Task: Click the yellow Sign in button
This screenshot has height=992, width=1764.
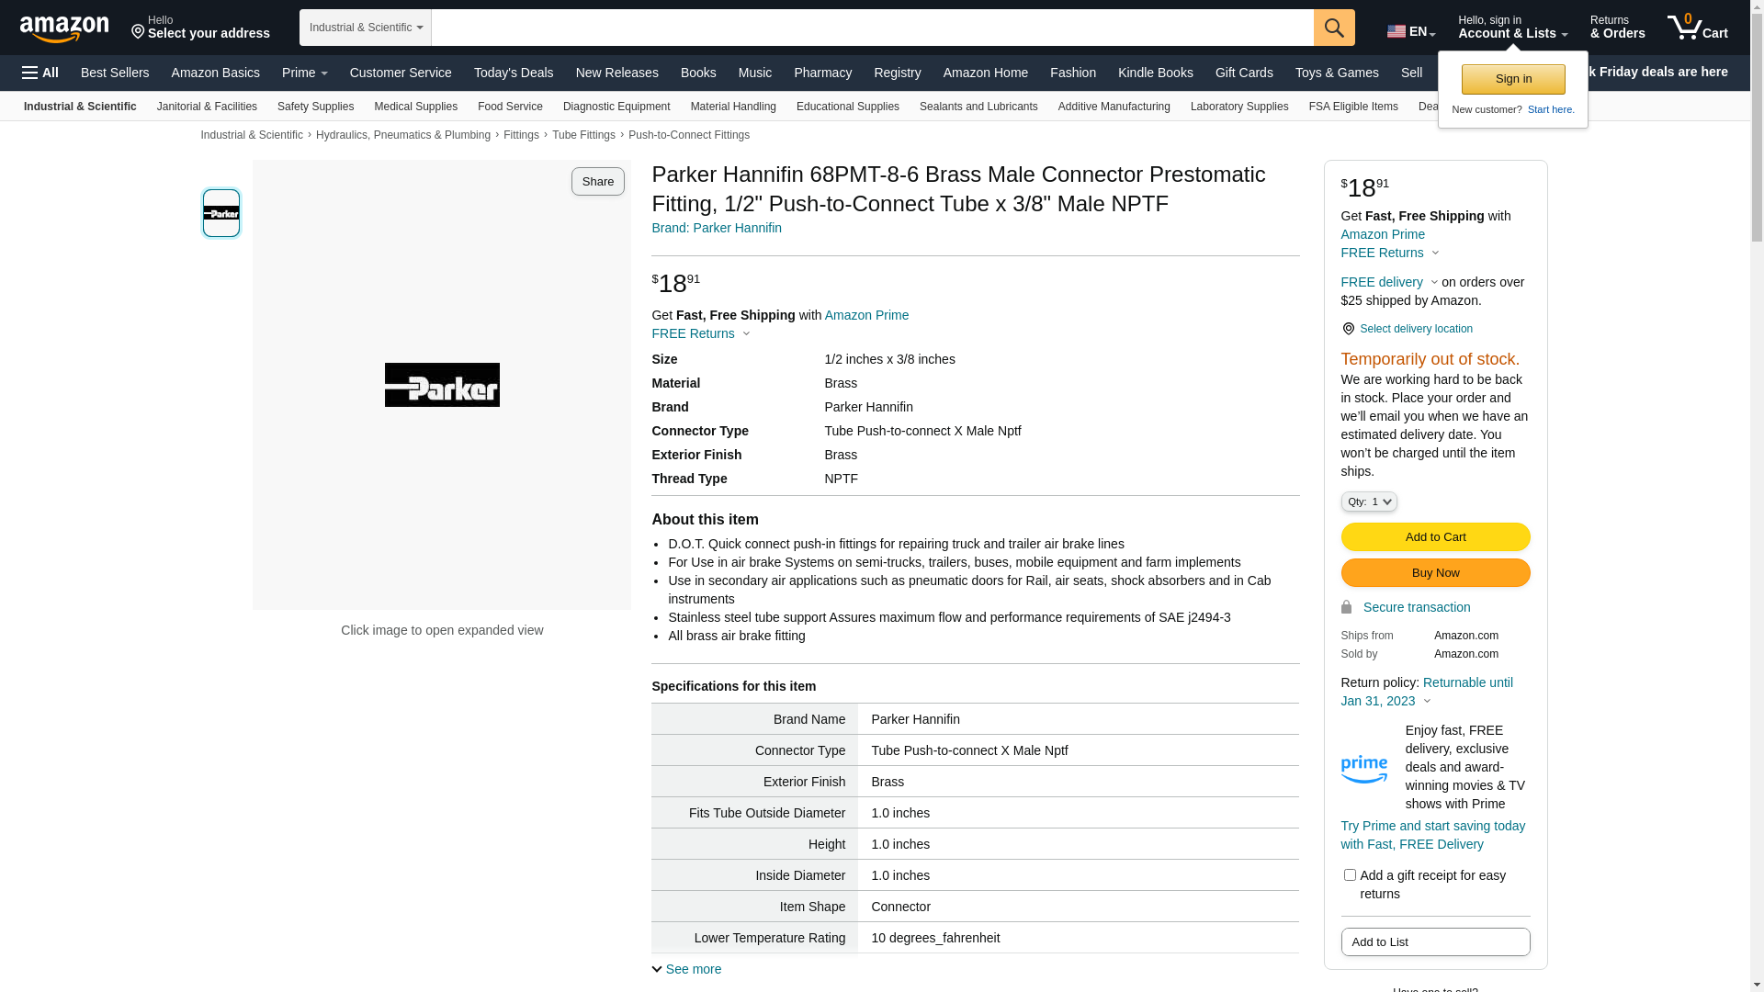Action: [1512, 79]
